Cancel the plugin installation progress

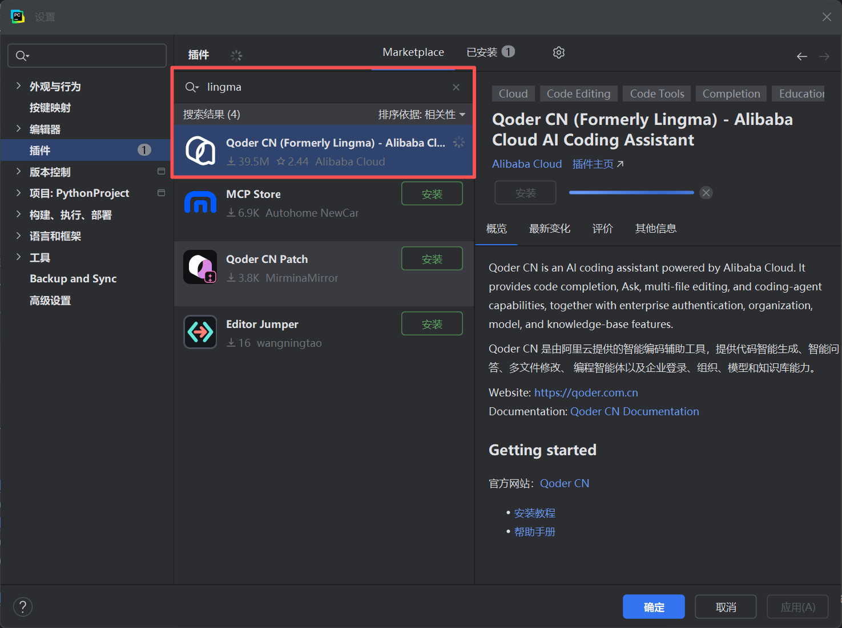pos(706,193)
